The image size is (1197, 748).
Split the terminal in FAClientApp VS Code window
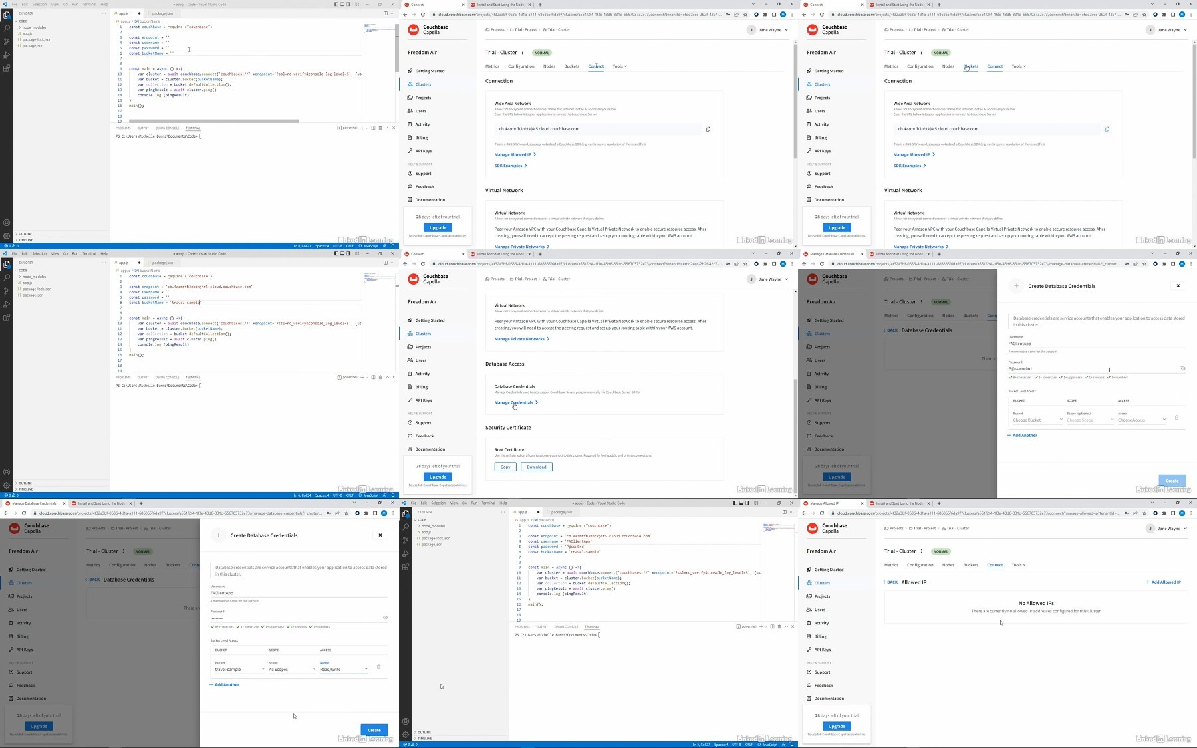(x=772, y=626)
